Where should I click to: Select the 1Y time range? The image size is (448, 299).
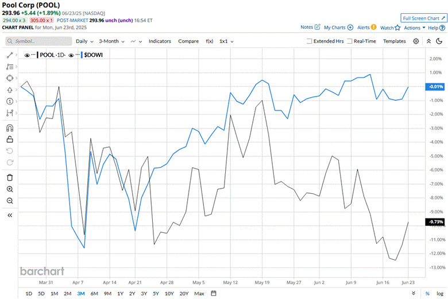[120, 294]
